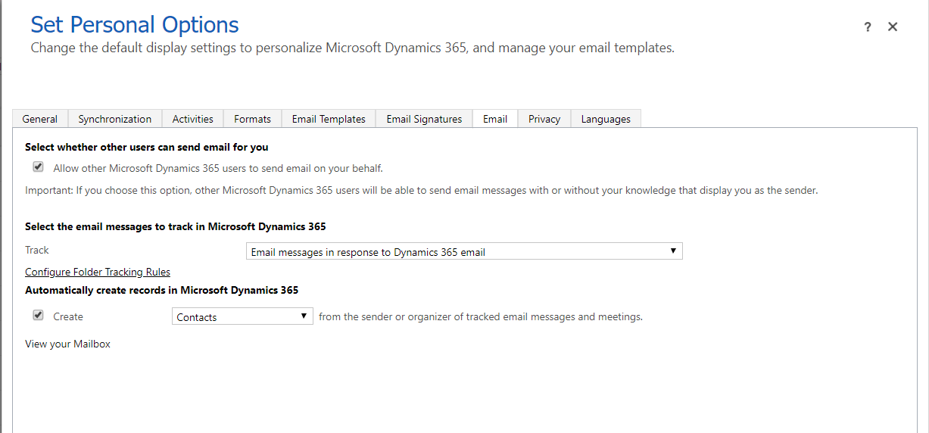Open the Email Templates tab
Image resolution: width=929 pixels, height=433 pixels.
[x=329, y=119]
